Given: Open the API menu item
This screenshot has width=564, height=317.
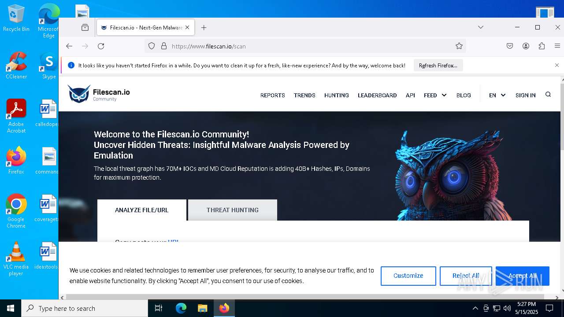Looking at the screenshot, I should pyautogui.click(x=410, y=95).
